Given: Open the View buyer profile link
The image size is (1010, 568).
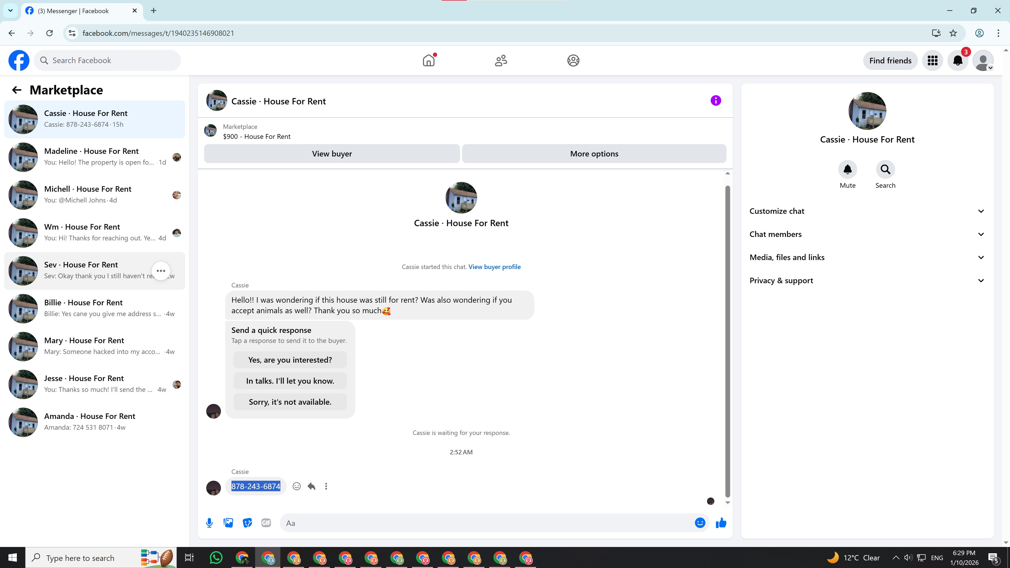Looking at the screenshot, I should click(x=494, y=267).
